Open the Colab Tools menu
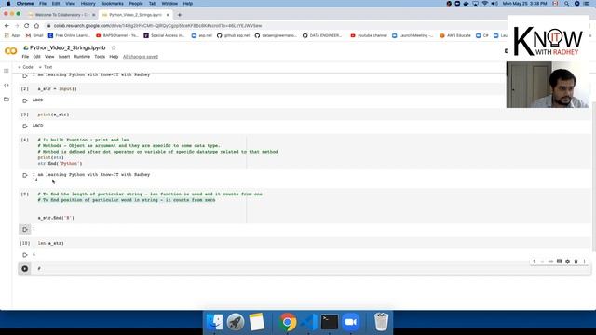The height and width of the screenshot is (335, 596). tap(100, 57)
